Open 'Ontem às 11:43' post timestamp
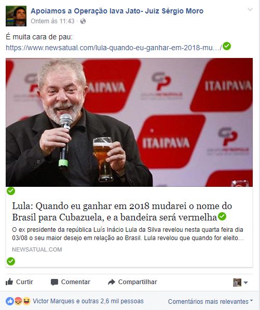Viewport: 260px width, 310px height. [x=52, y=21]
